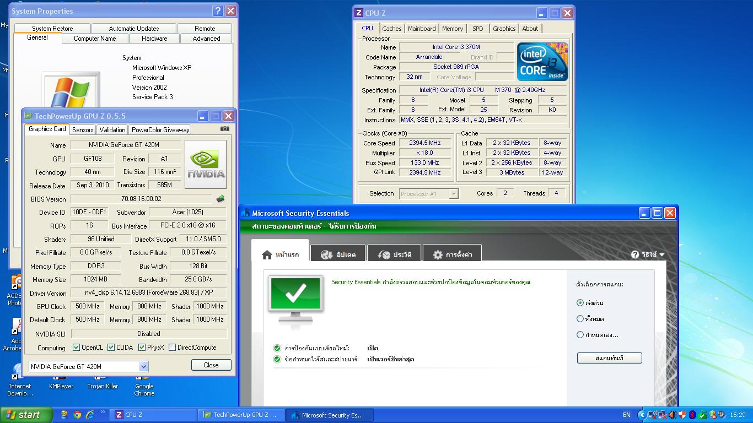Expand the Processor #1 selection dropdown
Viewport: 753px width, 423px height.
point(453,193)
